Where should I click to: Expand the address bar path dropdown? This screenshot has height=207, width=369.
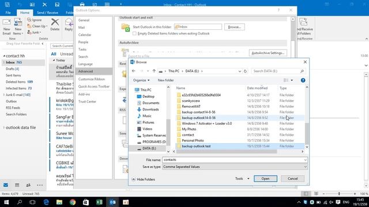pyautogui.click(x=240, y=71)
